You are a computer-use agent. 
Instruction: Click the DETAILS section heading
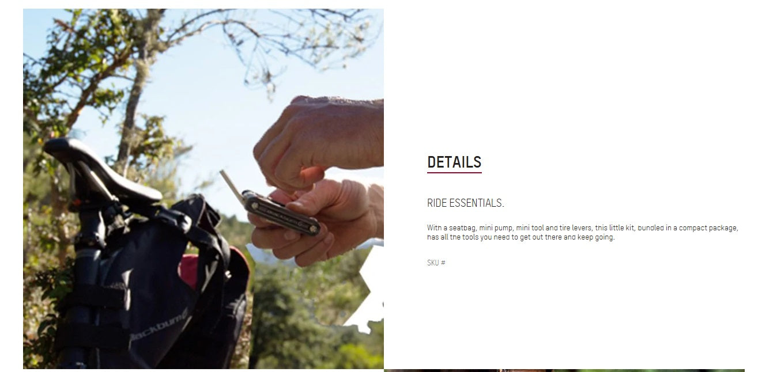pos(454,162)
